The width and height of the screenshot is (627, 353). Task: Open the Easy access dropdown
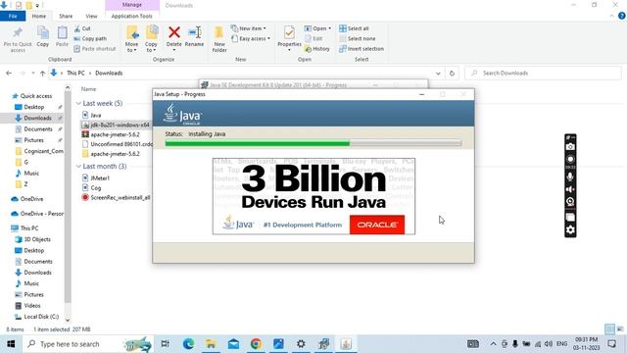click(x=251, y=39)
